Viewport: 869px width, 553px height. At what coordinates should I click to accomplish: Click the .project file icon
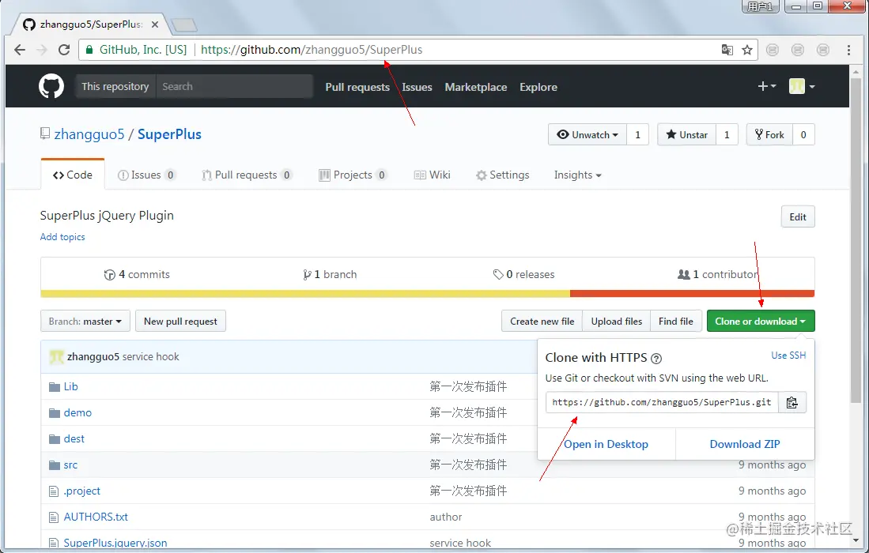point(54,491)
